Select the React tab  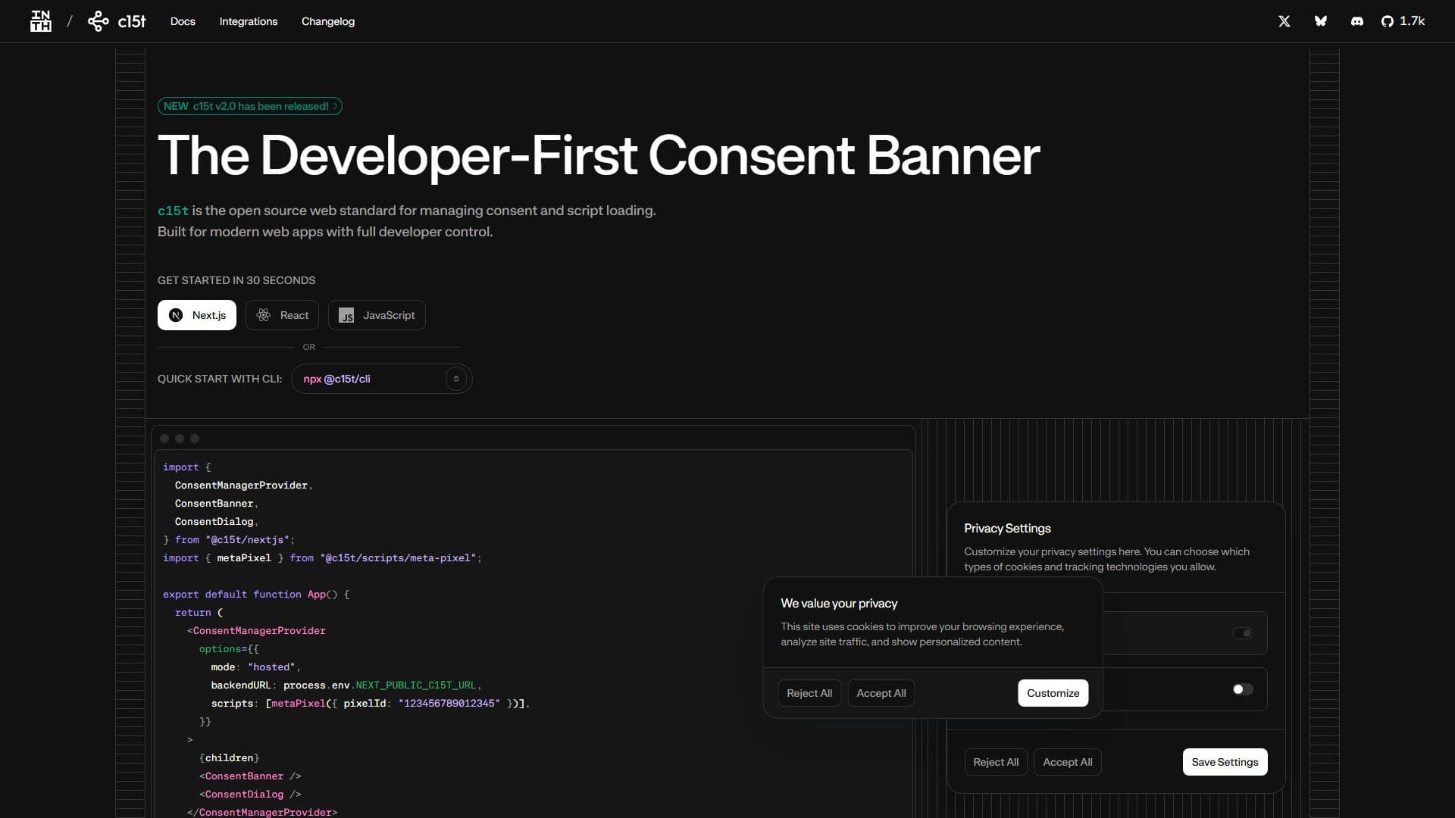pos(282,315)
